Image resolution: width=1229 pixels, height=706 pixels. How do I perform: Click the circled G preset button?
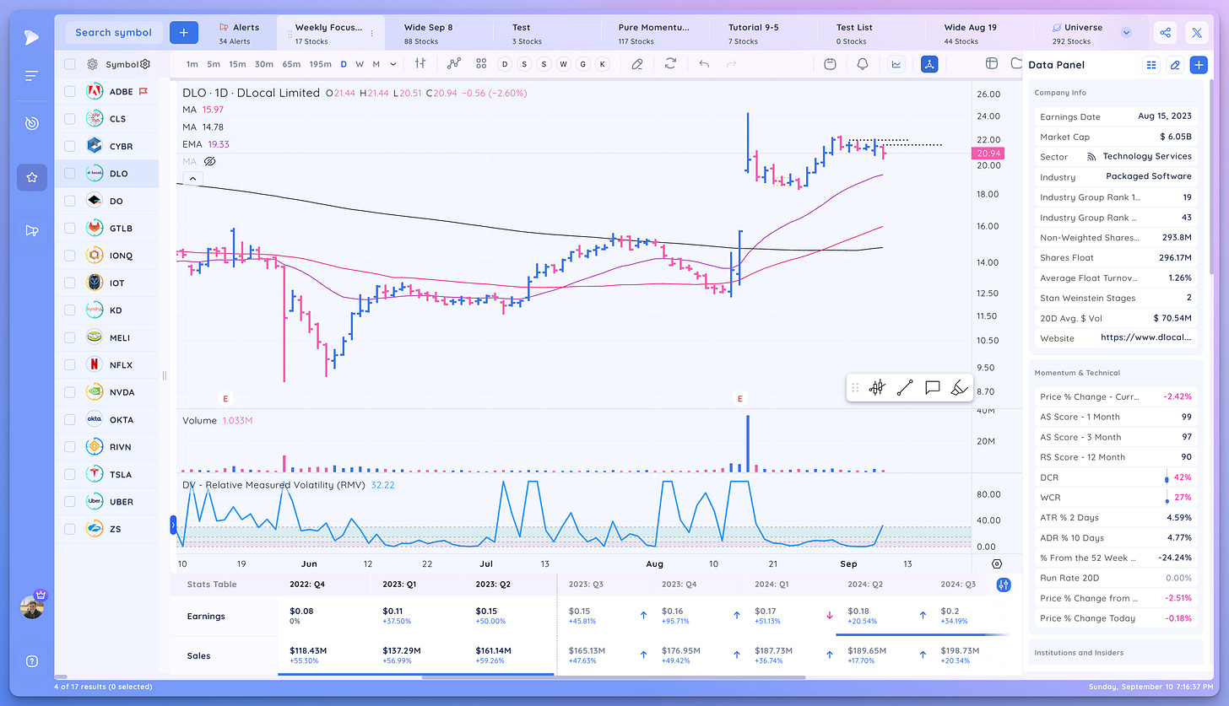[x=582, y=64]
